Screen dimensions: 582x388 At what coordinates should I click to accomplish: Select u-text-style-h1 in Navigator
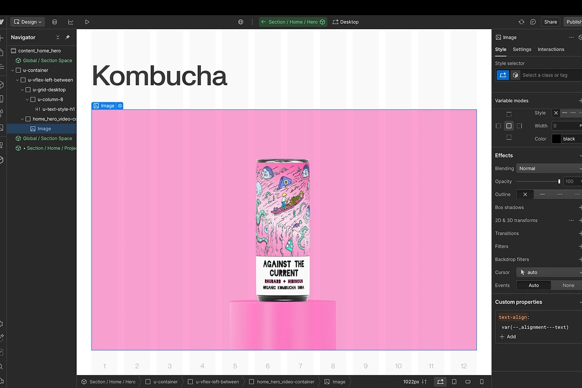[x=55, y=109]
